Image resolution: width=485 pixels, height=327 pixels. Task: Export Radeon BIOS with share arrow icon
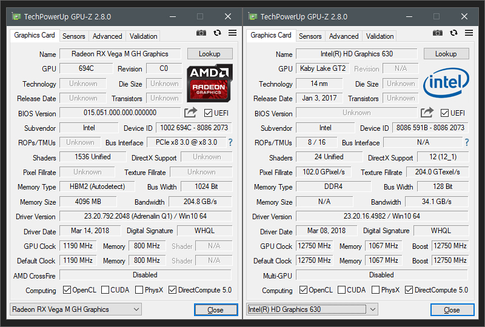point(190,113)
